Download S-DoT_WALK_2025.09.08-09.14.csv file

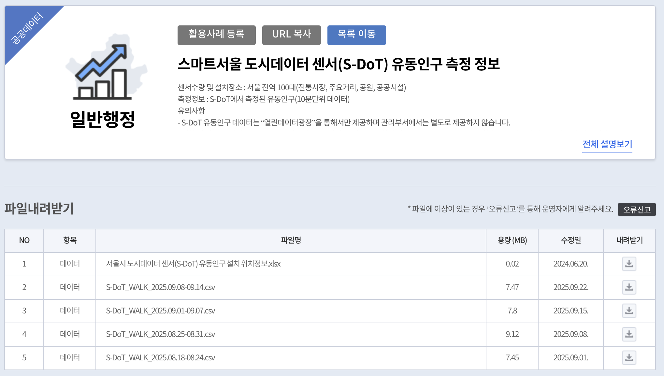[x=629, y=287]
